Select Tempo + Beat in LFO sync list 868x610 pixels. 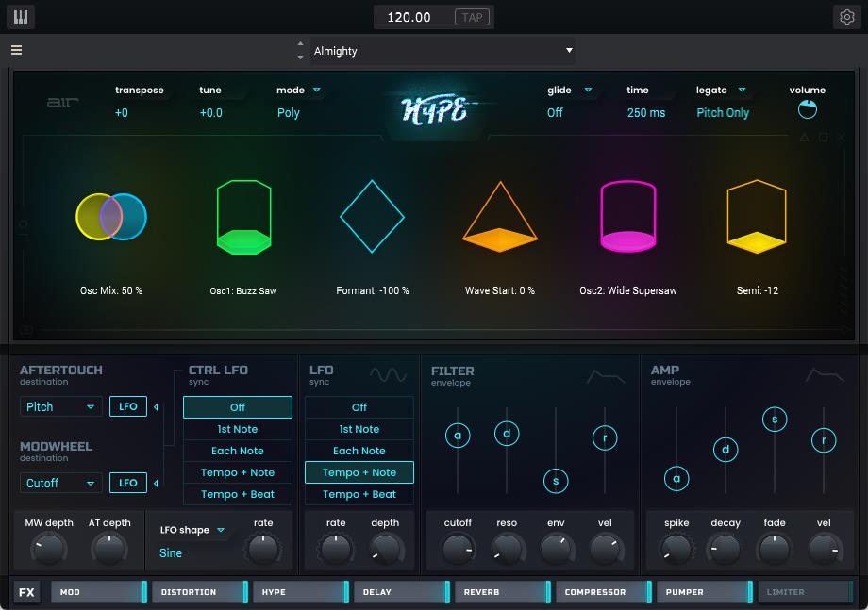[359, 494]
